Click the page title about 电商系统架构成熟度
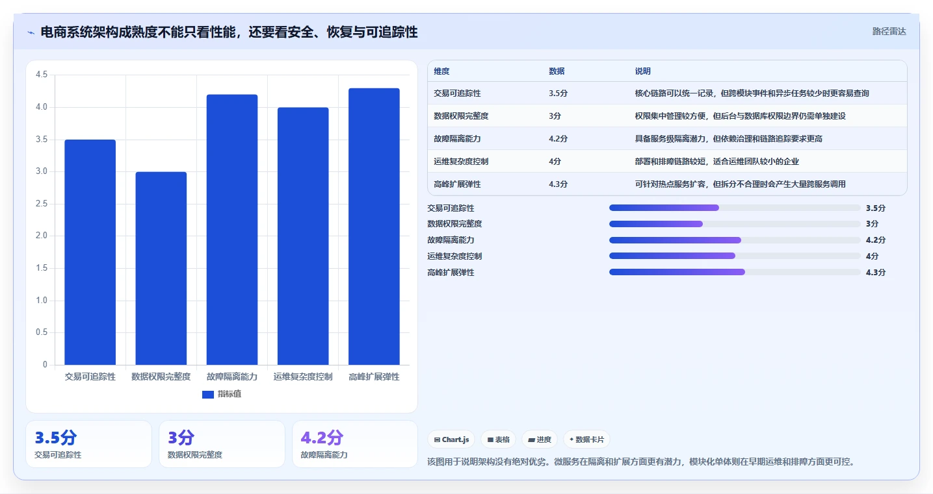Viewport: 933px width, 494px height. [x=229, y=32]
